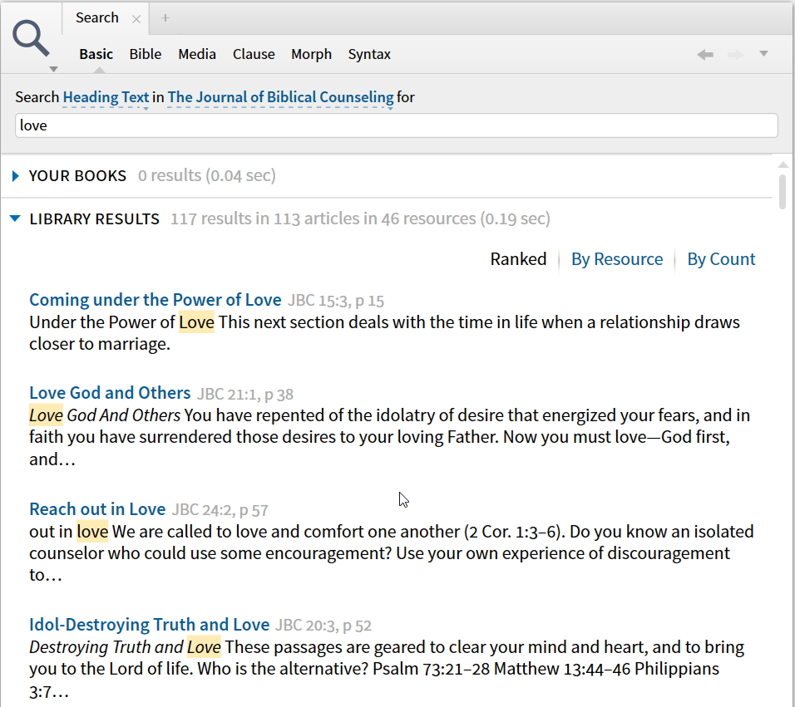Screen dimensions: 795x707
Task: Open 'Love God and Others' result
Action: tap(110, 393)
